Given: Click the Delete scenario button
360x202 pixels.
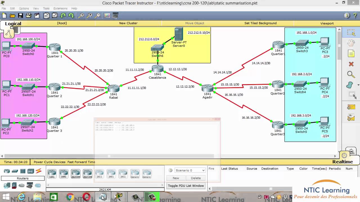Looking at the screenshot, I should (x=196, y=178).
